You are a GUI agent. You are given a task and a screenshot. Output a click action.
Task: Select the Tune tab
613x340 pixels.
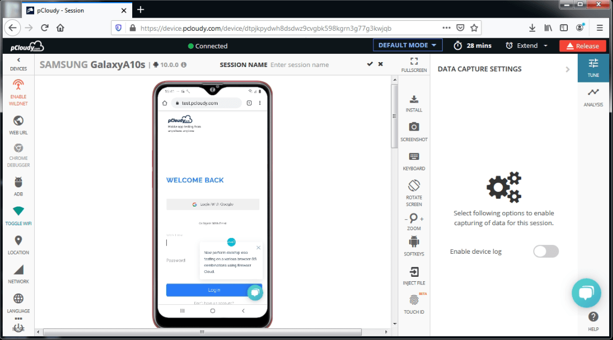click(x=593, y=68)
